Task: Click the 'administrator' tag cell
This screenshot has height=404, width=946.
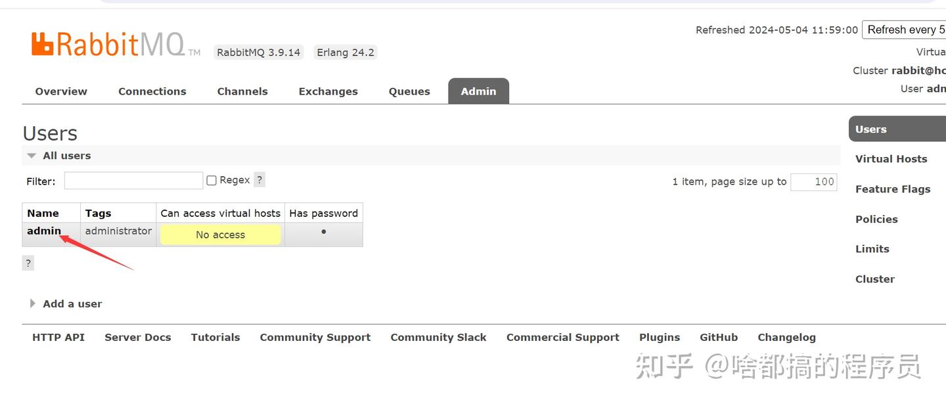Action: [118, 231]
